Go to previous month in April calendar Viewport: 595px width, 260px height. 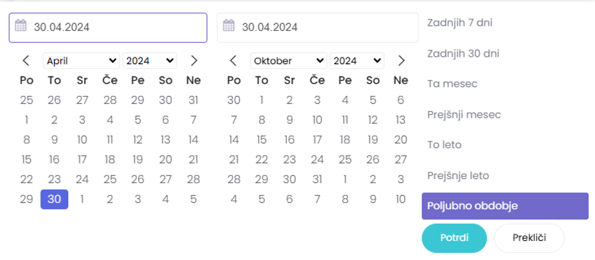click(26, 61)
